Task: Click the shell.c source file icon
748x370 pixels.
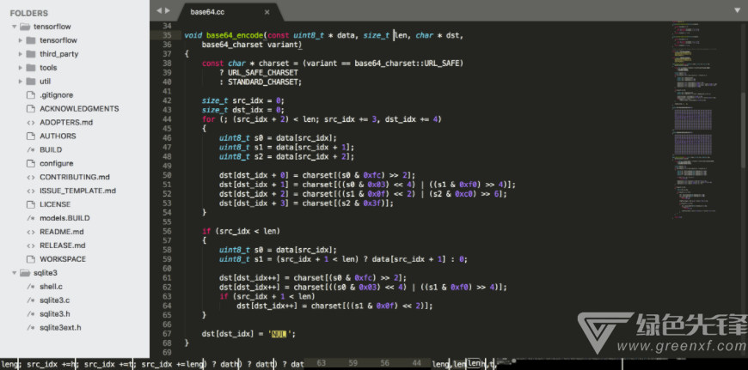Action: tap(31, 287)
